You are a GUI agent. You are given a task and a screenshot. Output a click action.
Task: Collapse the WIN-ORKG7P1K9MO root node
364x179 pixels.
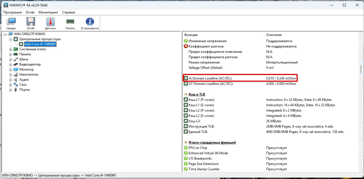(x=5, y=34)
